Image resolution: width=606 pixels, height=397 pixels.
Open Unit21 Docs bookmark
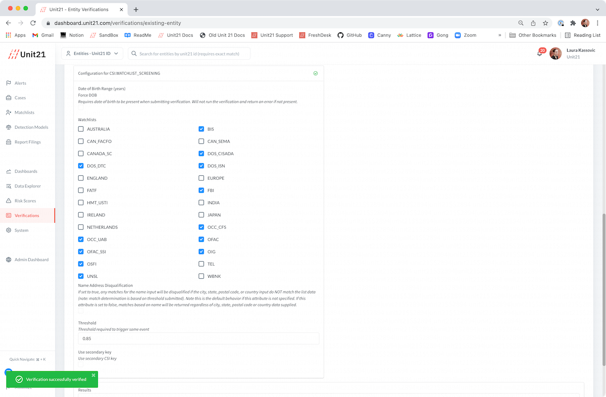(175, 35)
